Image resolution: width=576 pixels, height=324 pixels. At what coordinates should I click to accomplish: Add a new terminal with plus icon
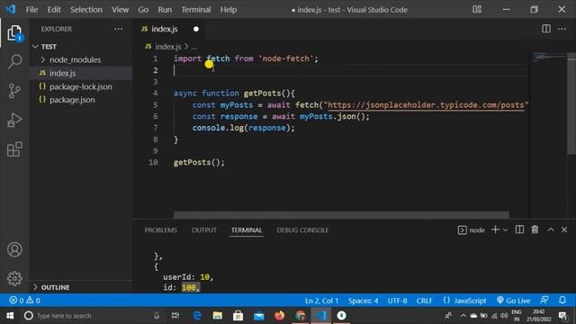(495, 229)
